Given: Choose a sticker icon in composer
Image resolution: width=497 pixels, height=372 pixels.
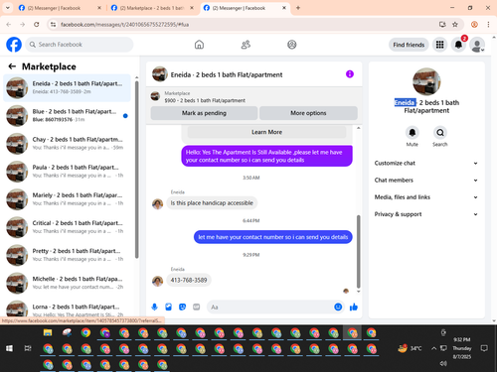Looking at the screenshot, I should pyautogui.click(x=183, y=307).
